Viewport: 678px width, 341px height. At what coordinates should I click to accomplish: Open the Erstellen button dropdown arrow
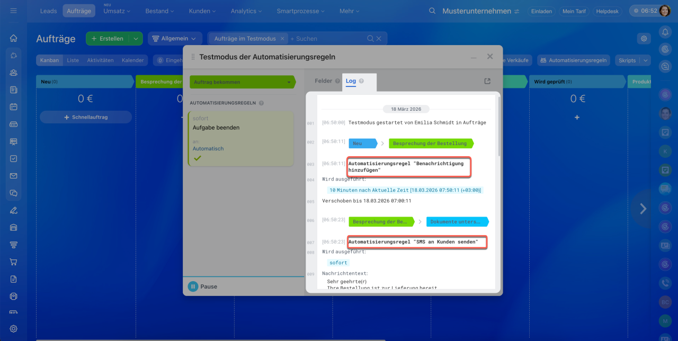[137, 39]
